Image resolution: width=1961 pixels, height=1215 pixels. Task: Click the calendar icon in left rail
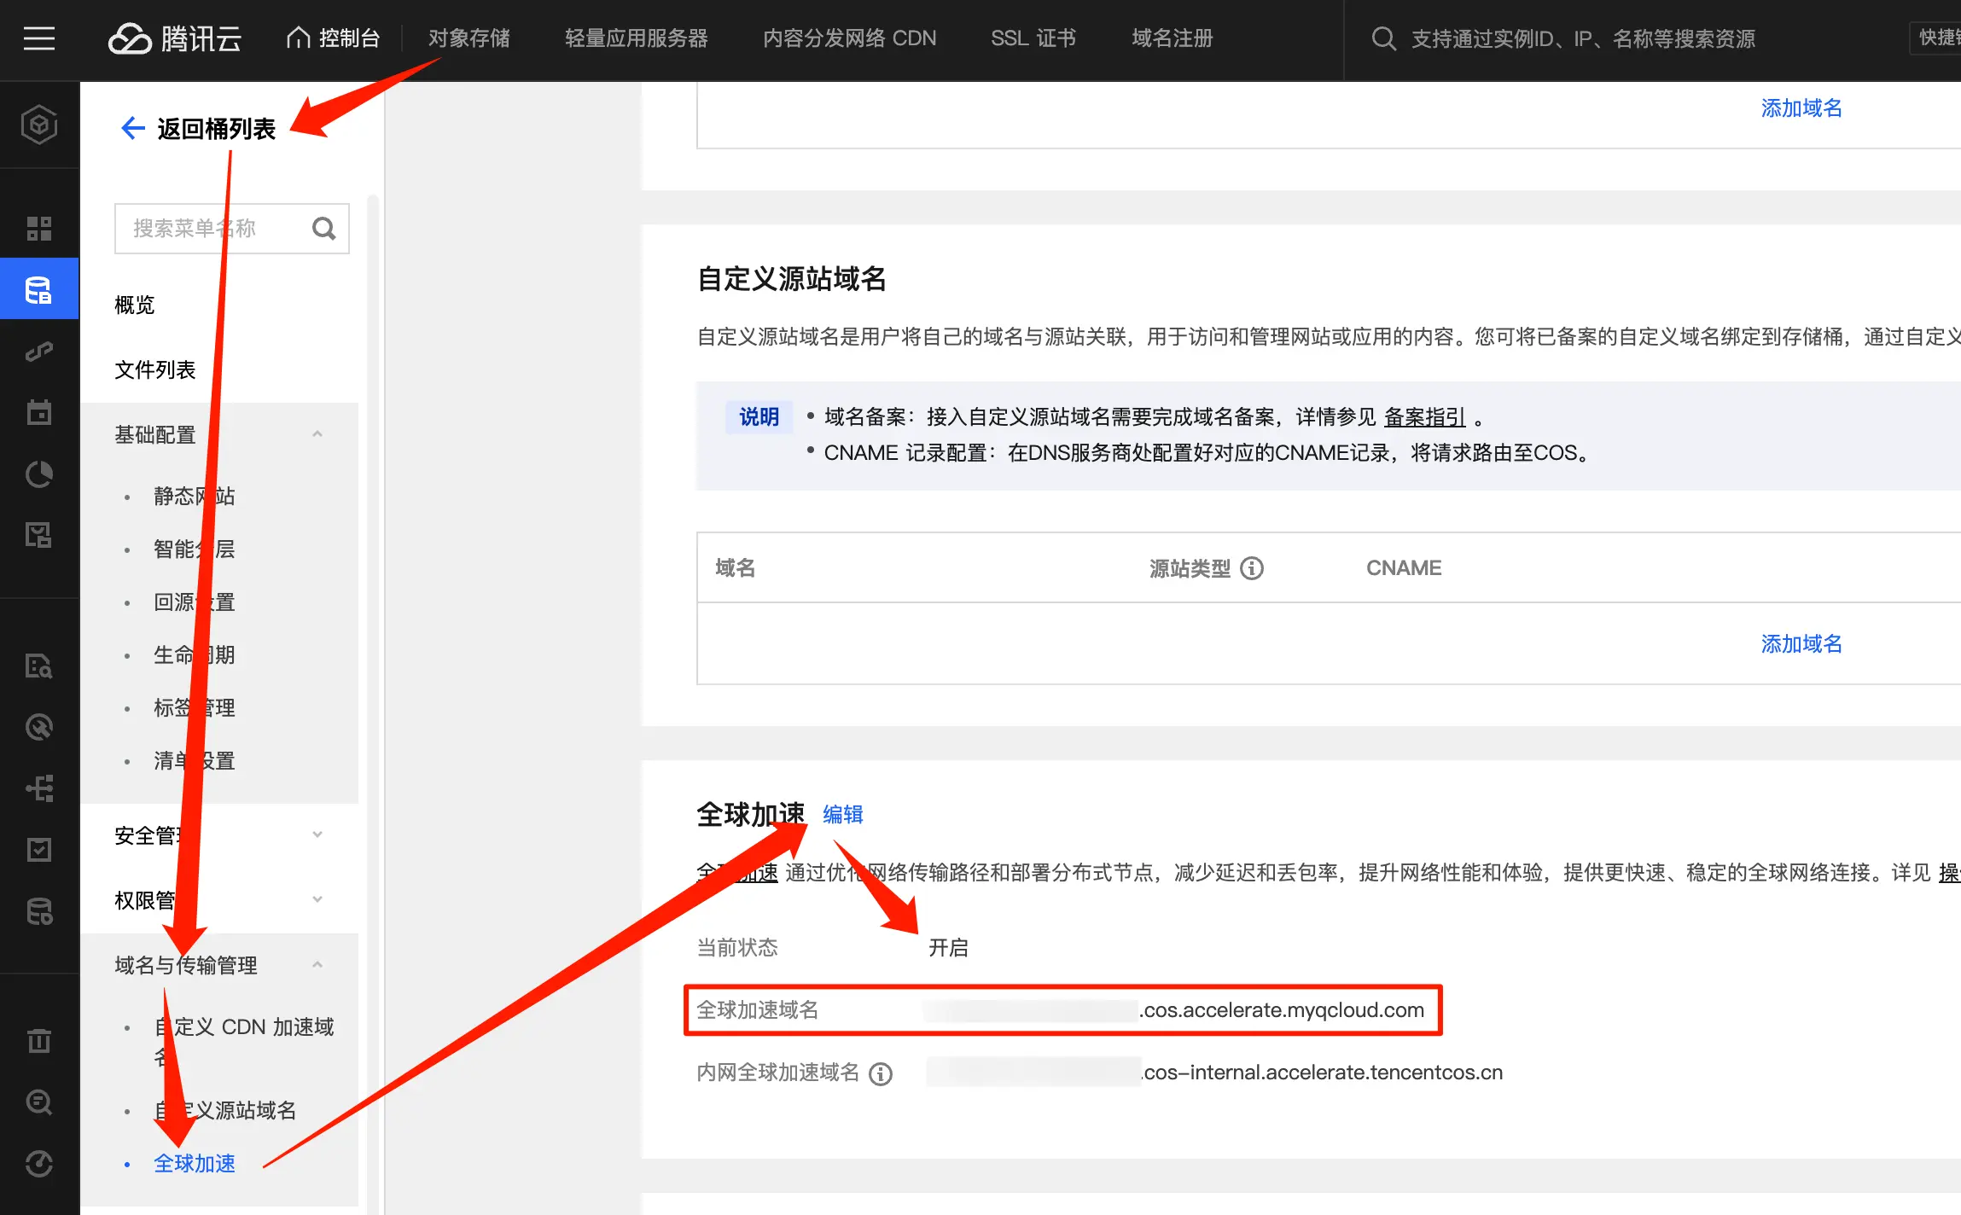tap(39, 412)
